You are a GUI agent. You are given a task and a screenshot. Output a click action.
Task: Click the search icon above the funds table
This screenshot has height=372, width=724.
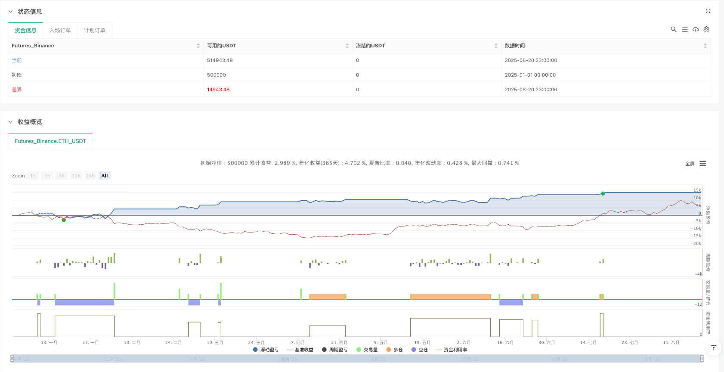coord(674,29)
